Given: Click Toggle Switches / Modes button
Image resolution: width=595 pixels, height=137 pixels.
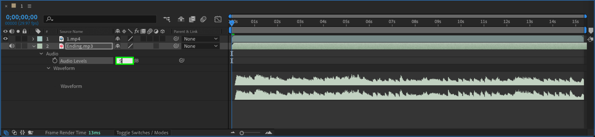Looking at the screenshot, I should (x=142, y=133).
